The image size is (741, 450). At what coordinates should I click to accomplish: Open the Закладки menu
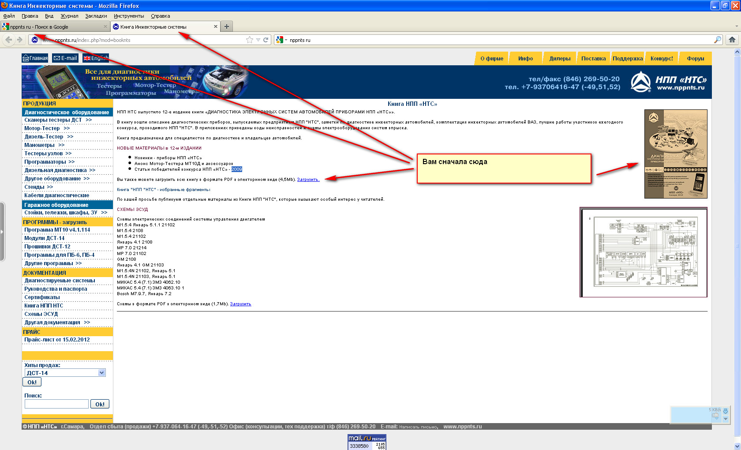pyautogui.click(x=96, y=16)
